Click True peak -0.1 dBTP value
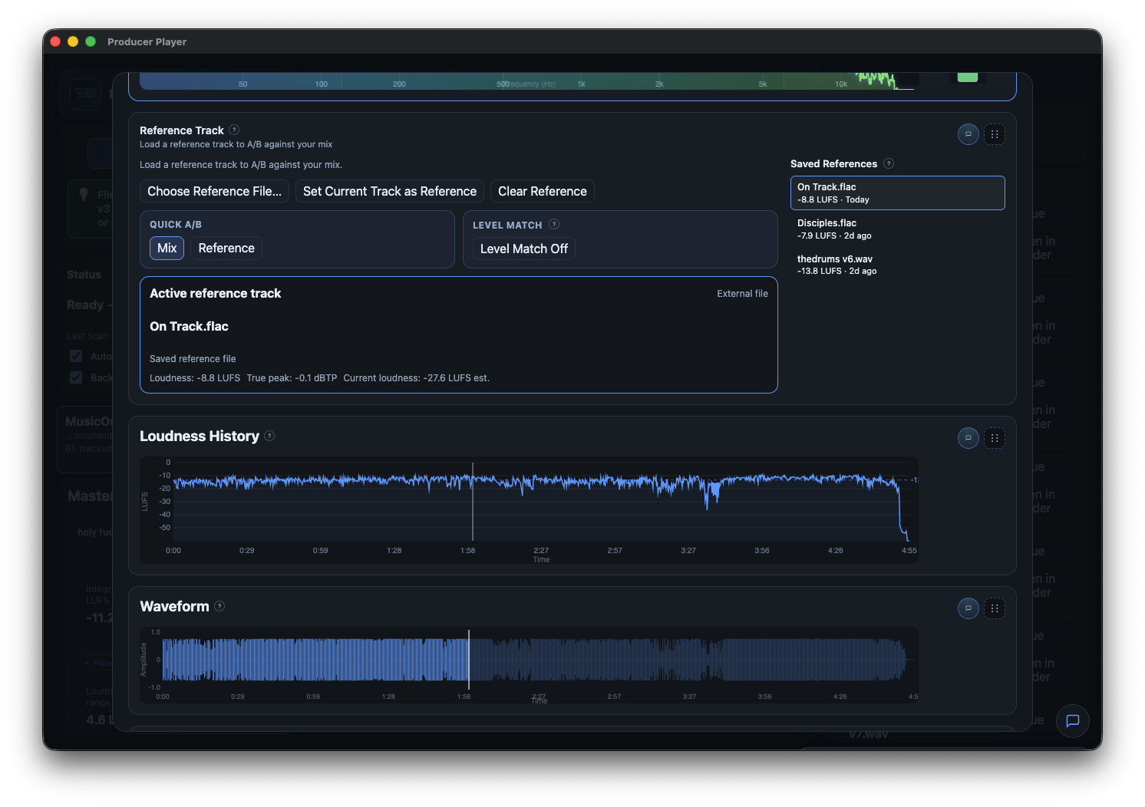Image resolution: width=1145 pixels, height=807 pixels. (x=292, y=378)
